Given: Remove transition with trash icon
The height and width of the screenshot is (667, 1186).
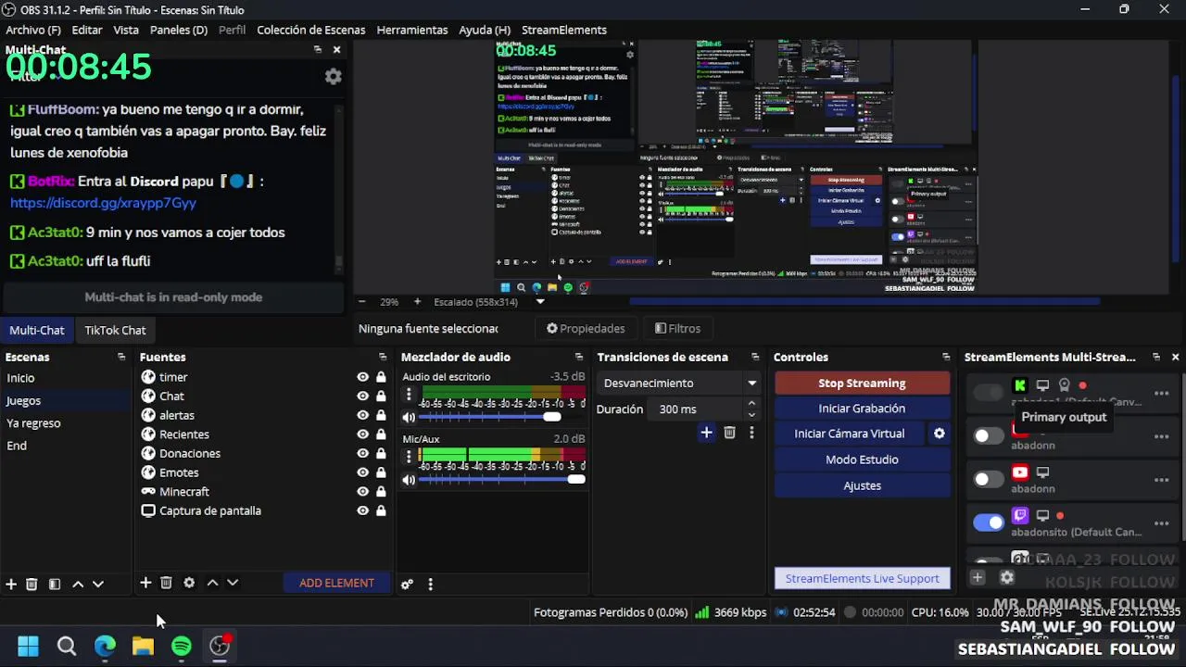Looking at the screenshot, I should (x=729, y=433).
